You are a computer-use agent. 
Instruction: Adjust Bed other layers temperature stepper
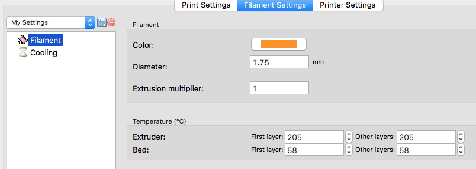[461, 150]
